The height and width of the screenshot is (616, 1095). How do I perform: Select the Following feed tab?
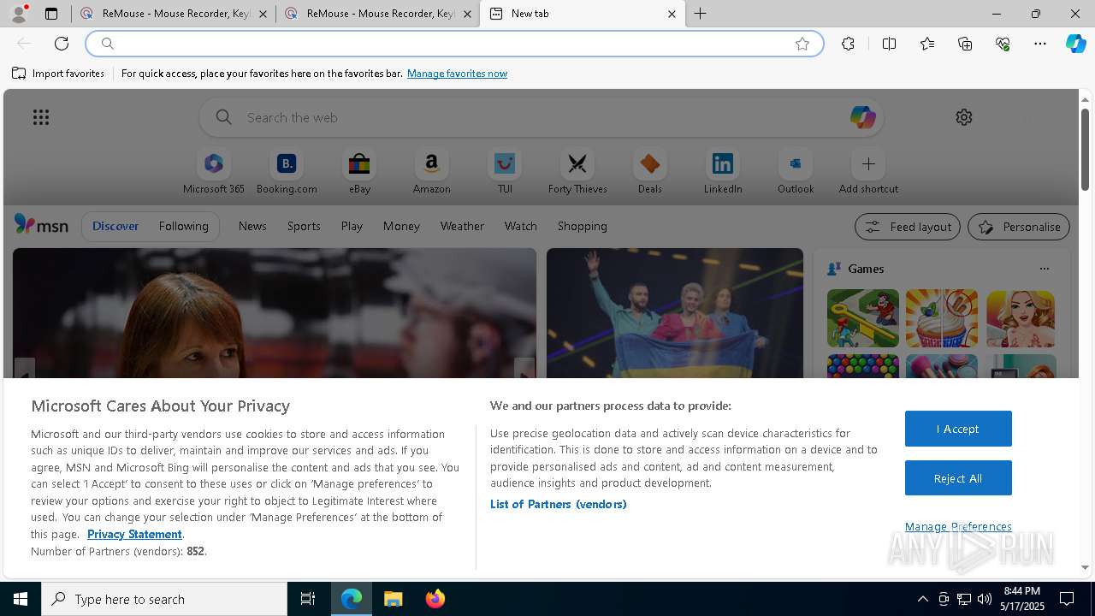(x=183, y=226)
